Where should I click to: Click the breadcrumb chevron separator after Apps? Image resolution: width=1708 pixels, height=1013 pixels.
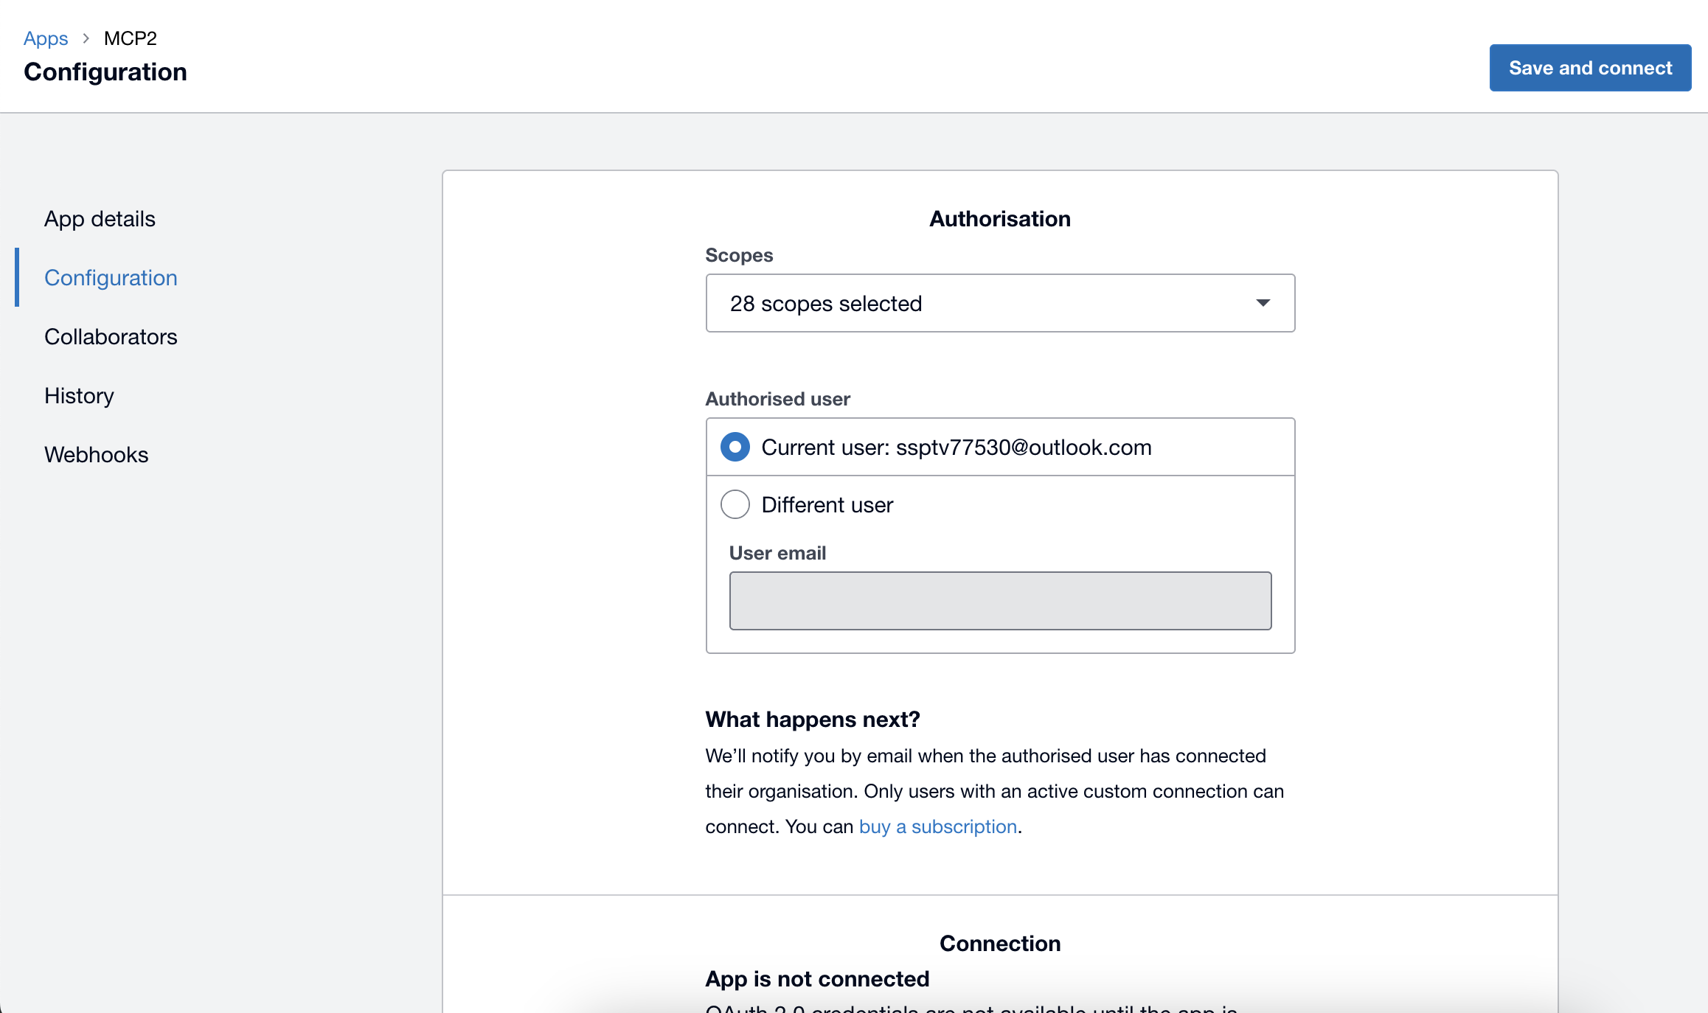(x=86, y=38)
